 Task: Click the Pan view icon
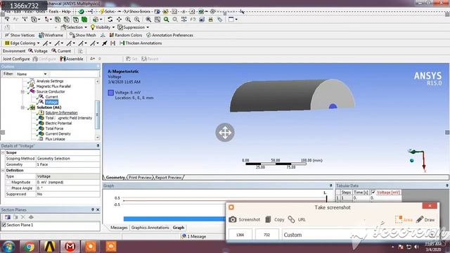click(x=119, y=20)
